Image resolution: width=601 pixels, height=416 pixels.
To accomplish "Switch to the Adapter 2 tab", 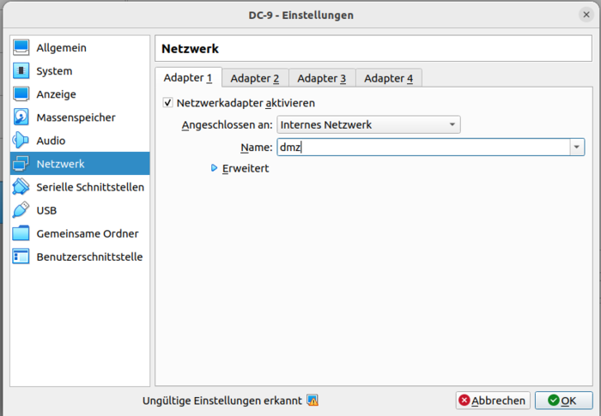I will 255,79.
